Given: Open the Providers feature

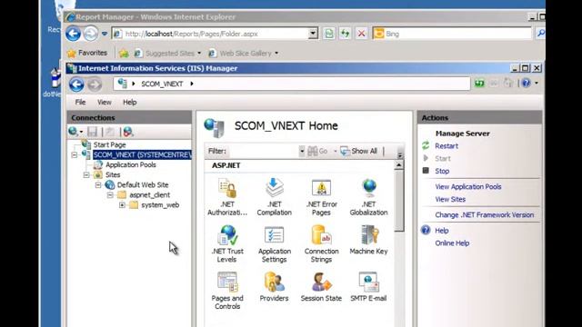Looking at the screenshot, I should click(x=275, y=287).
